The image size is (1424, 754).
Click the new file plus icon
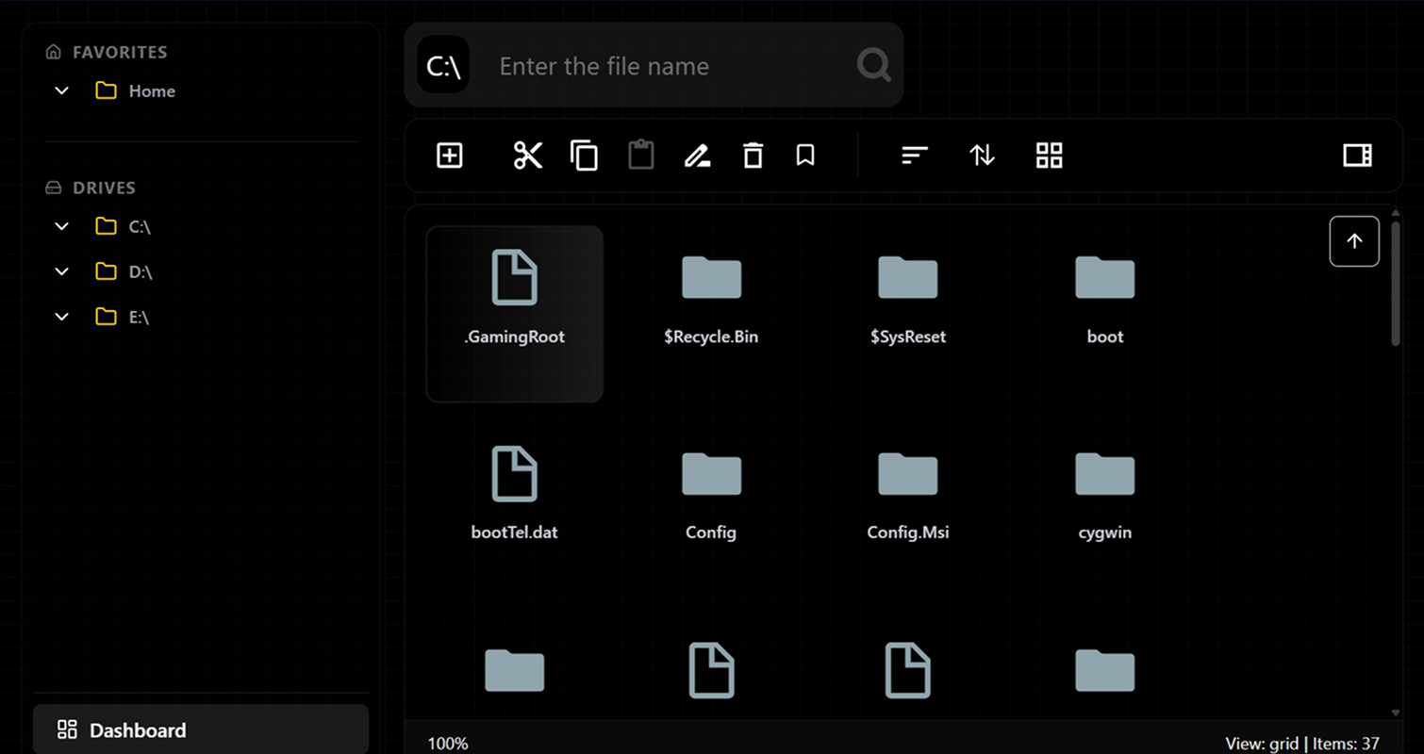tap(450, 156)
